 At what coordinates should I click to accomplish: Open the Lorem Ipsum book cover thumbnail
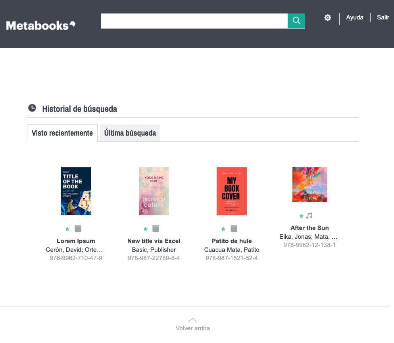[76, 191]
